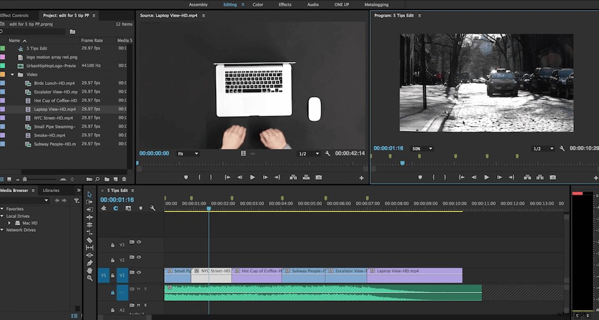Viewport: 599px width, 320px height.
Task: Open Program monitor 50% zoom dropdown
Action: point(422,149)
